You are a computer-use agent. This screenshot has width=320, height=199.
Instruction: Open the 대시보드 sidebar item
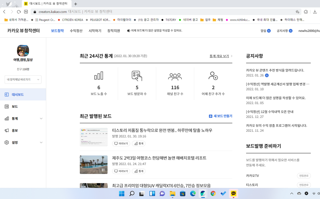click(x=23, y=95)
